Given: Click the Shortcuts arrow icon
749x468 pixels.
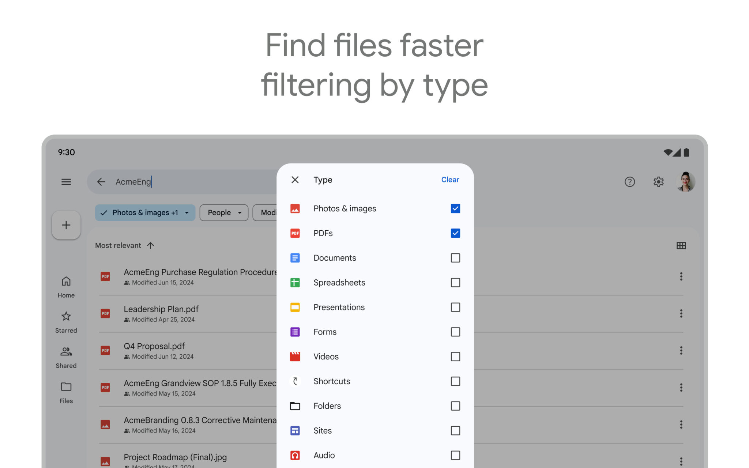Looking at the screenshot, I should coord(295,381).
